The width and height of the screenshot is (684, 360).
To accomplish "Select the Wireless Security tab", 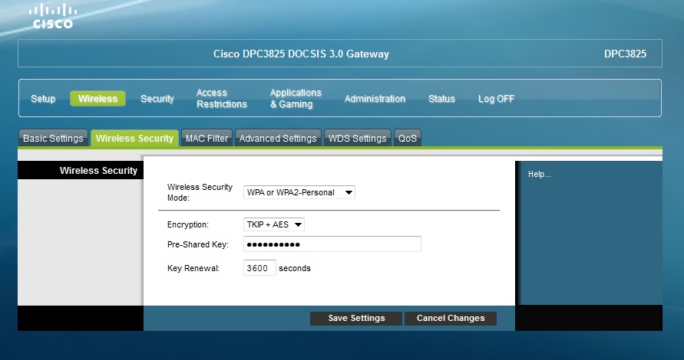I will tap(134, 138).
